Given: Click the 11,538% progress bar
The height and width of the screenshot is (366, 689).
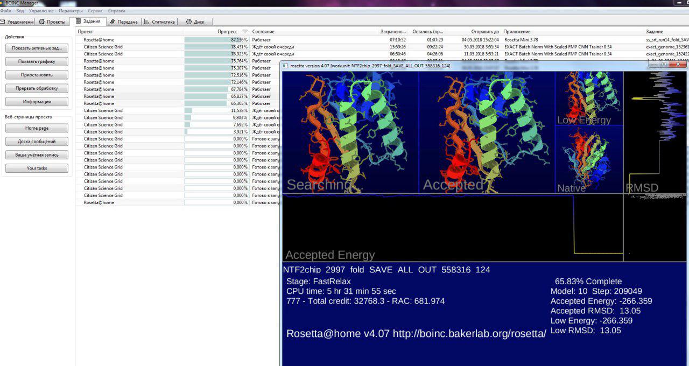Looking at the screenshot, I should pos(216,110).
